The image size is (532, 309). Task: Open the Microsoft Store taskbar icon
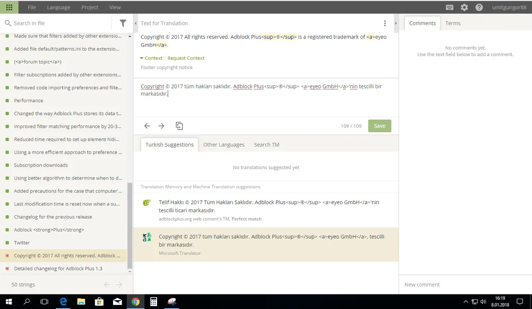click(x=99, y=302)
